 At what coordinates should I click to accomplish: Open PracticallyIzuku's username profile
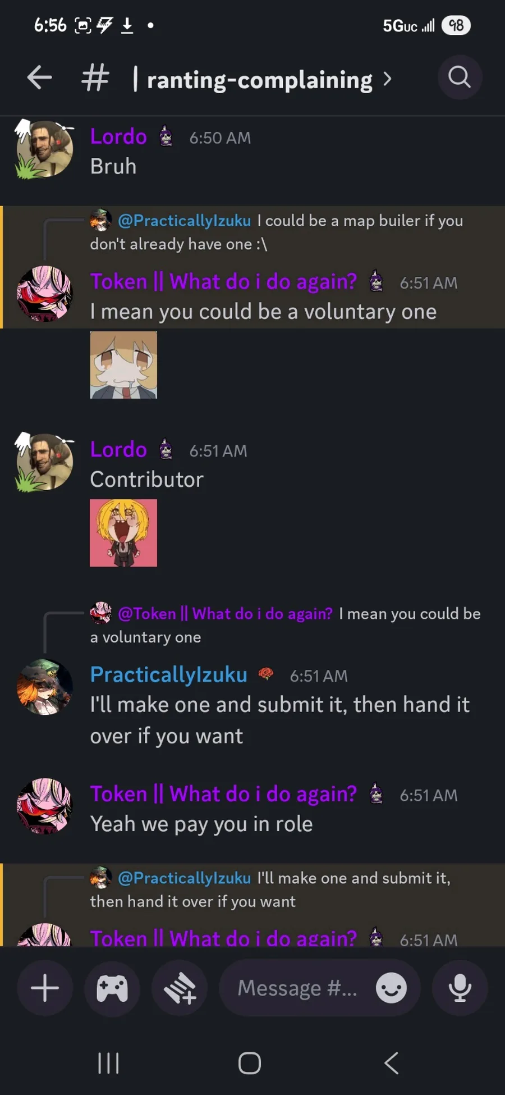click(x=169, y=674)
